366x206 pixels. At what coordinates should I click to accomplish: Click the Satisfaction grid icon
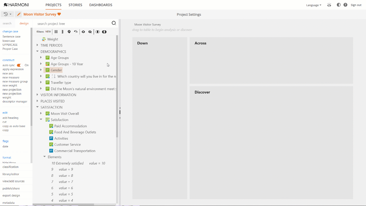click(47, 120)
